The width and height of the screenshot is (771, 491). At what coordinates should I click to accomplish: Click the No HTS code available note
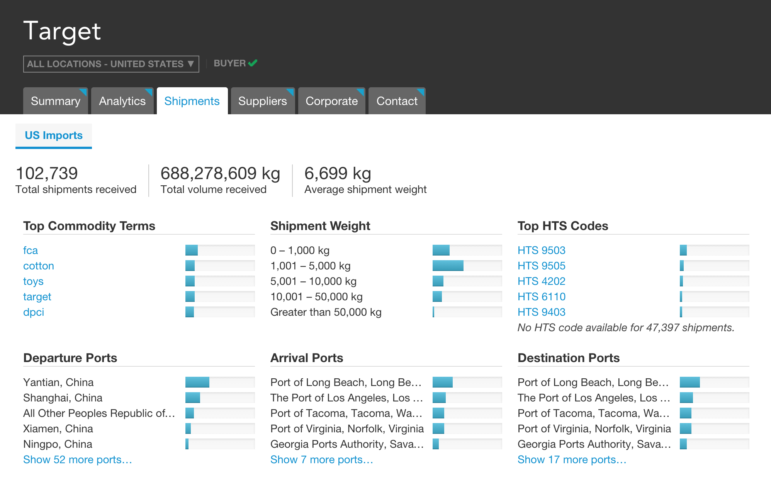pos(626,328)
